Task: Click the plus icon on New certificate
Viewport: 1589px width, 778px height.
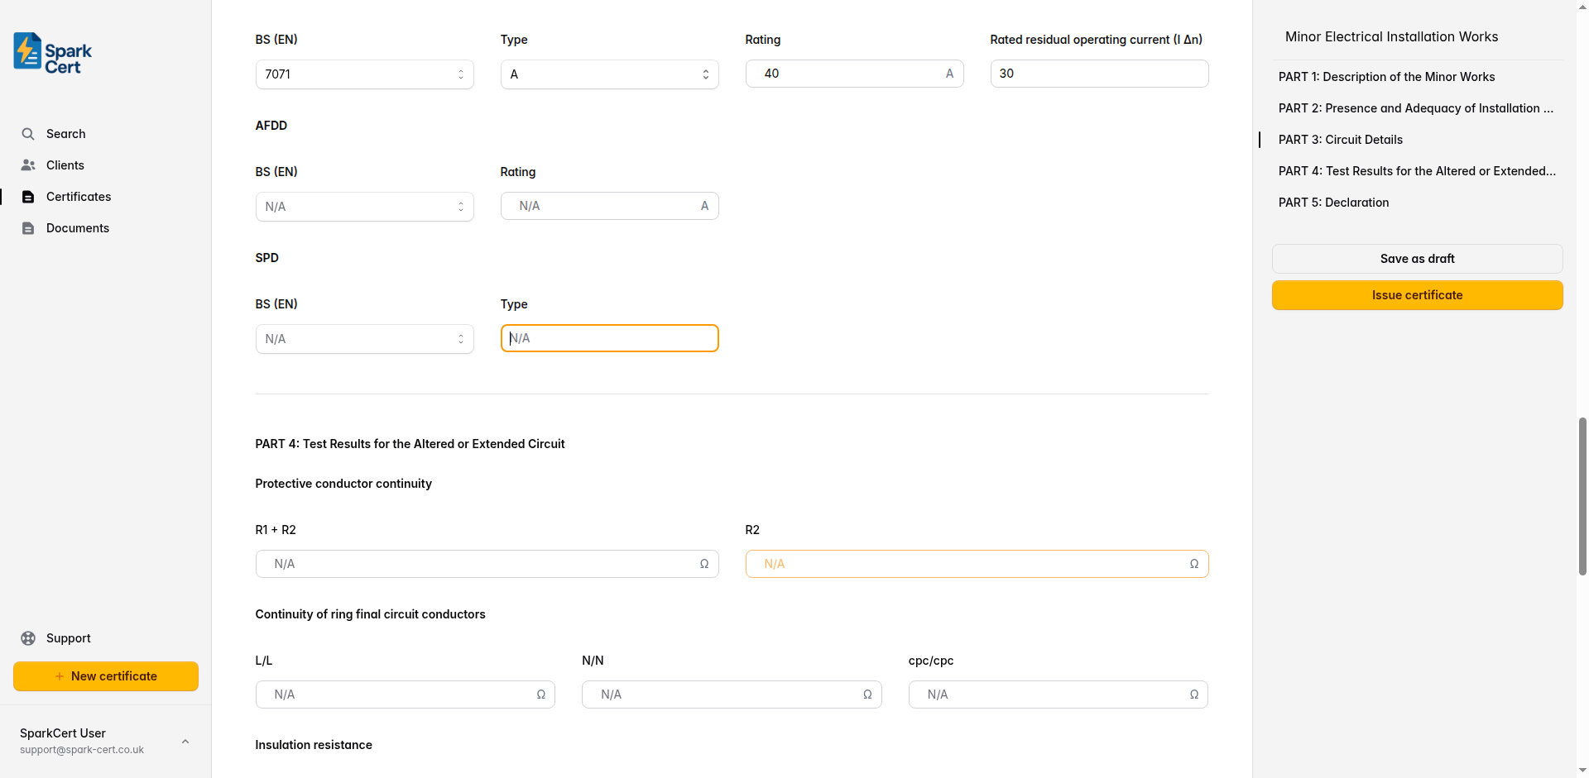Action: pyautogui.click(x=60, y=676)
